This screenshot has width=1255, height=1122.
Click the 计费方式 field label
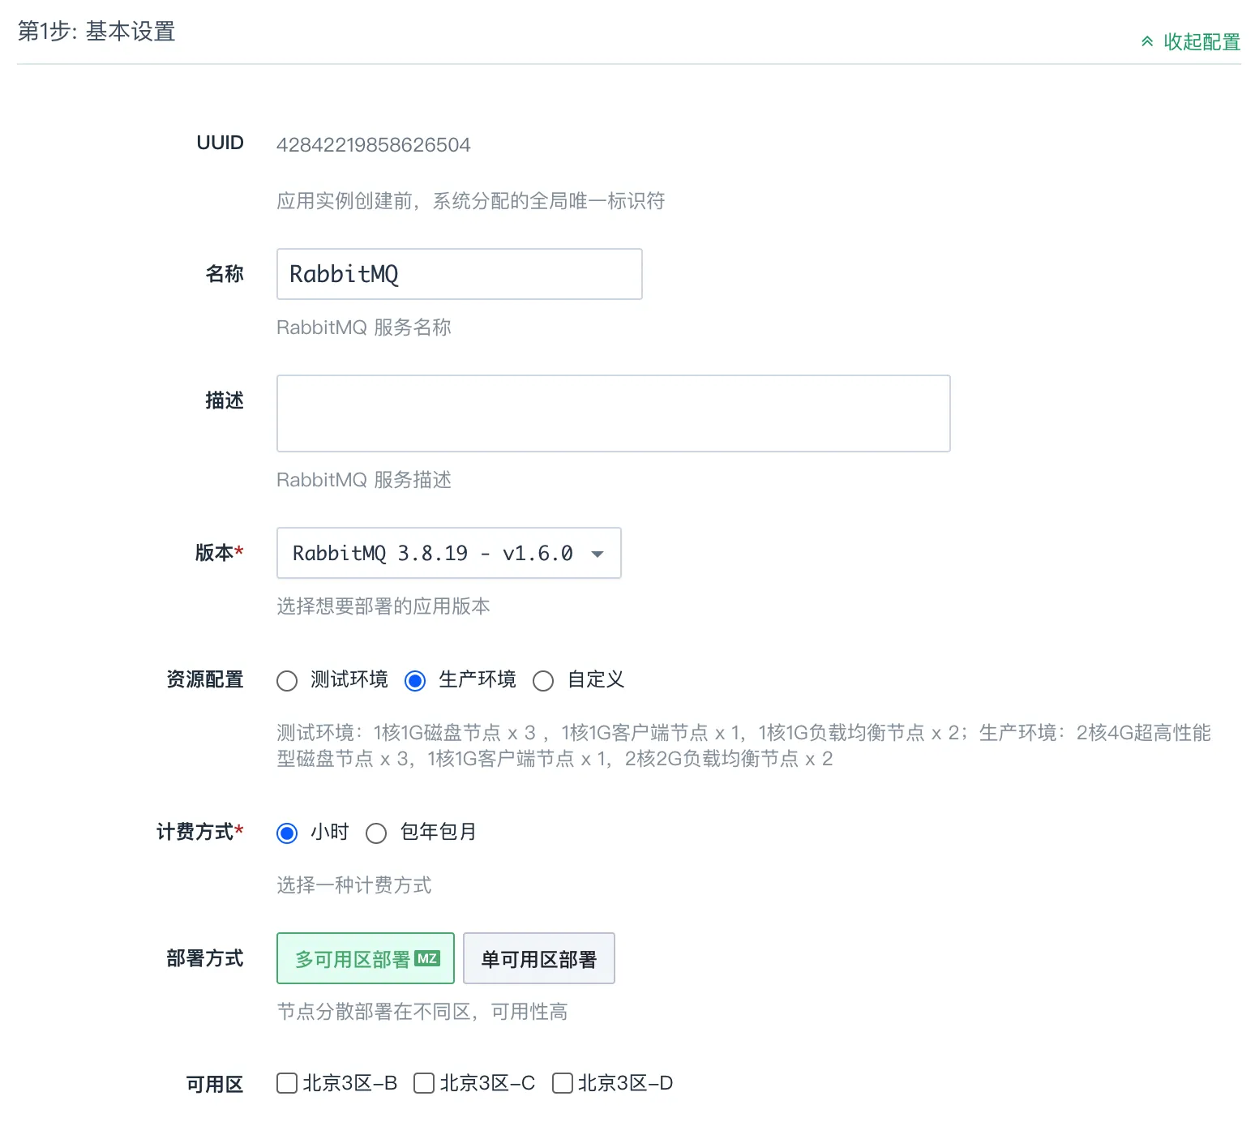199,832
